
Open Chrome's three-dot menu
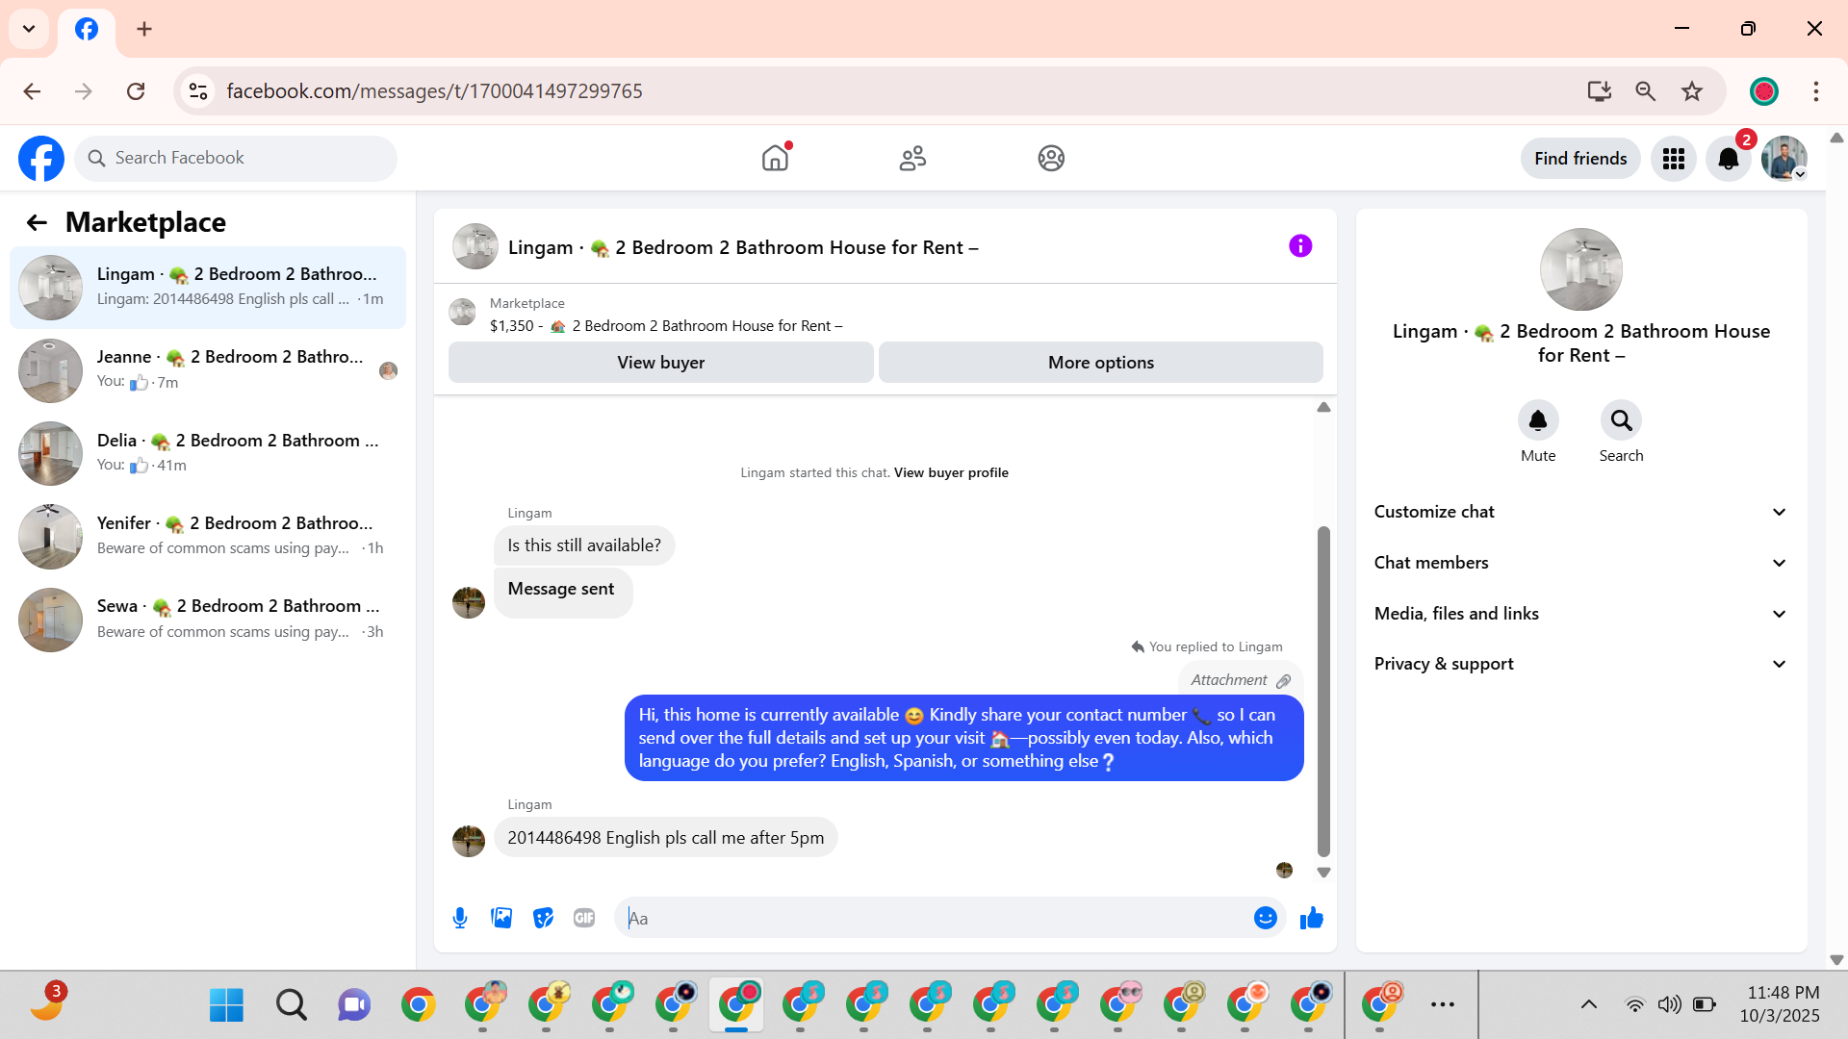(1816, 91)
